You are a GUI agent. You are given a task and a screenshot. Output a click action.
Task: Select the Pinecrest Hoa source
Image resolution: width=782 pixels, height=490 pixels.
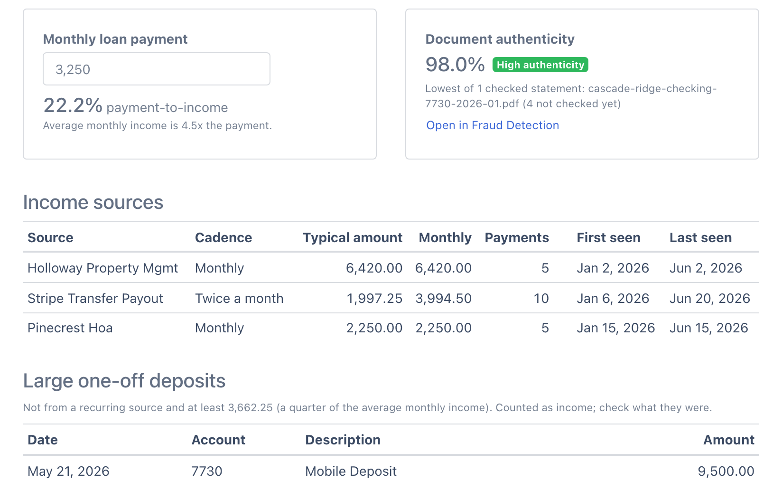tap(70, 328)
